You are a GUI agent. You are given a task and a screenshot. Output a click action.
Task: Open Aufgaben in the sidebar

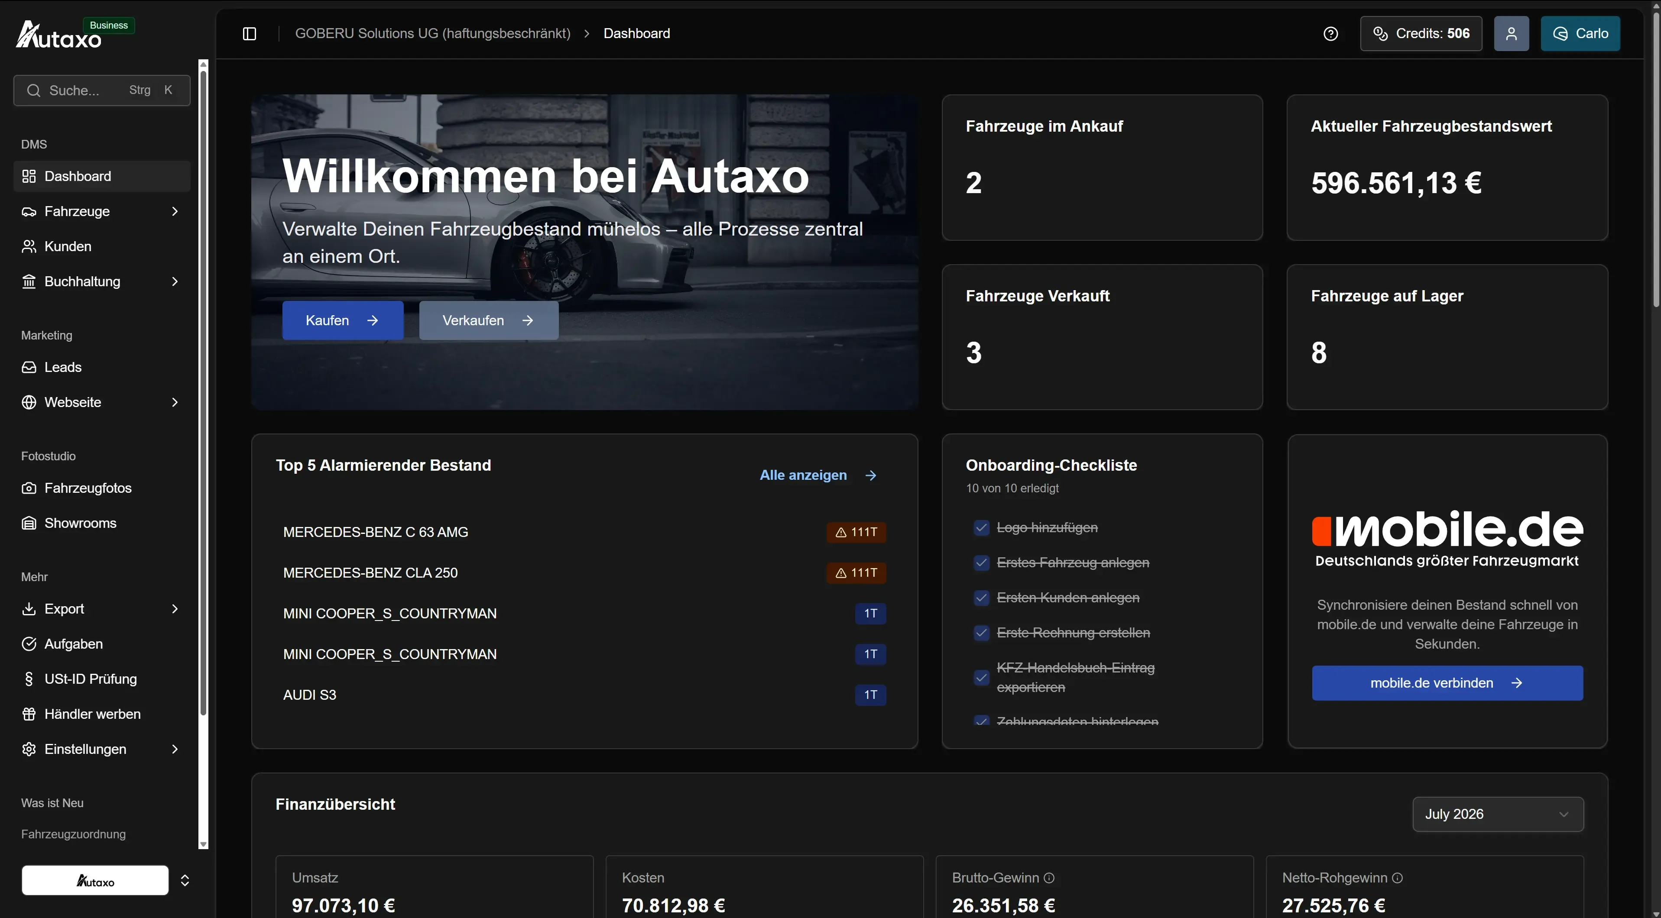[102, 643]
